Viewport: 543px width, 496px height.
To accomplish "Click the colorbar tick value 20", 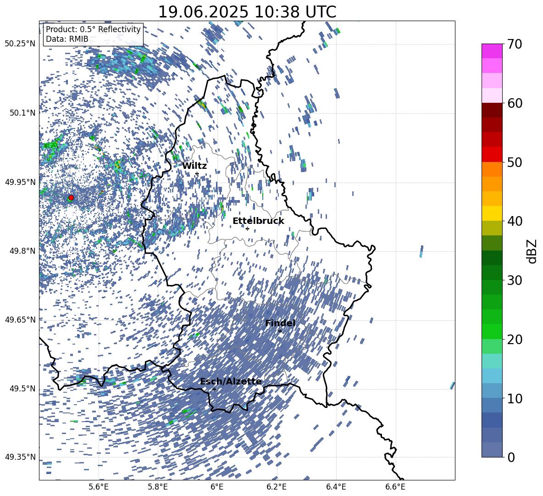I will coord(515,339).
